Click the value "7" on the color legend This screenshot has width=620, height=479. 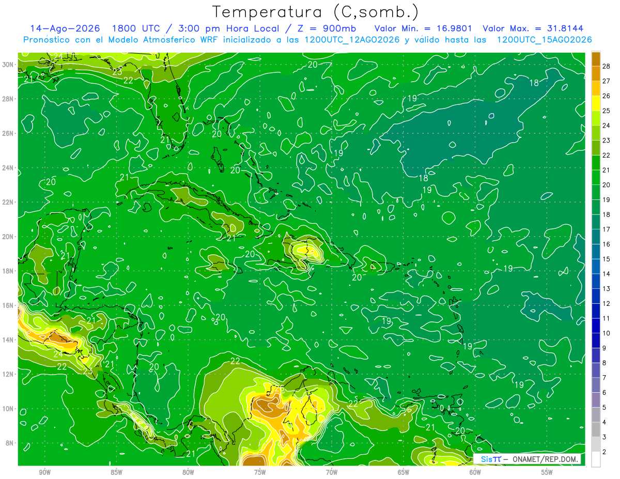pyautogui.click(x=604, y=378)
